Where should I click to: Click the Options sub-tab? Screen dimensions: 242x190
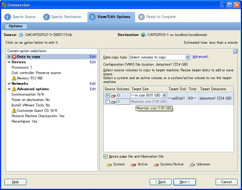click(x=16, y=26)
